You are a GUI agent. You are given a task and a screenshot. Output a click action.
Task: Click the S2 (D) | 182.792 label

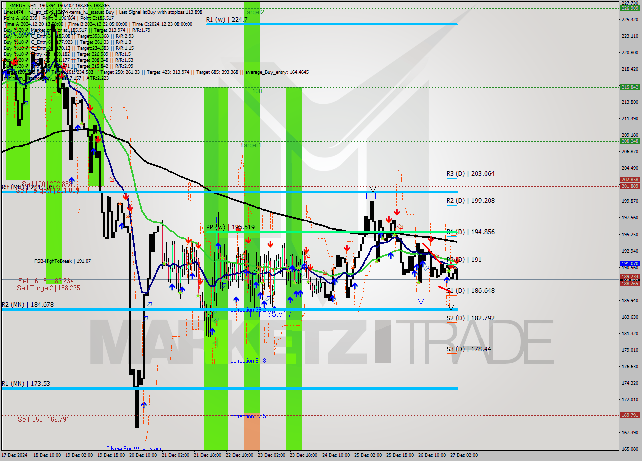point(470,318)
